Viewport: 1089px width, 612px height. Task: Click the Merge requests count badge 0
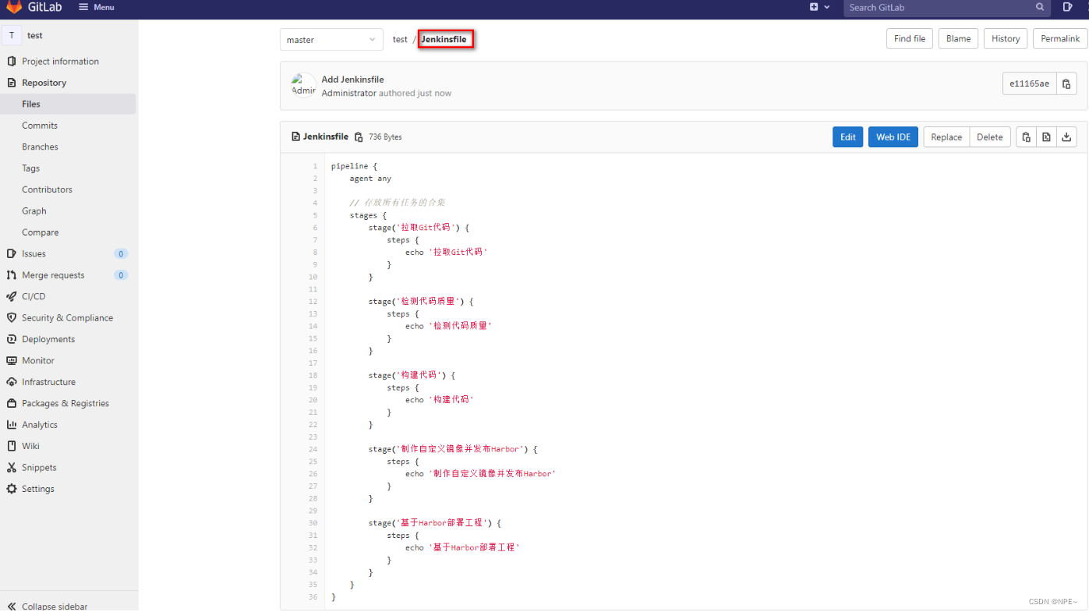click(121, 275)
